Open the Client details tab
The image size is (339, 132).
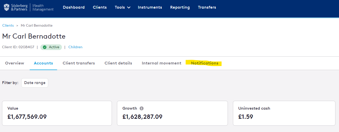[x=118, y=63]
